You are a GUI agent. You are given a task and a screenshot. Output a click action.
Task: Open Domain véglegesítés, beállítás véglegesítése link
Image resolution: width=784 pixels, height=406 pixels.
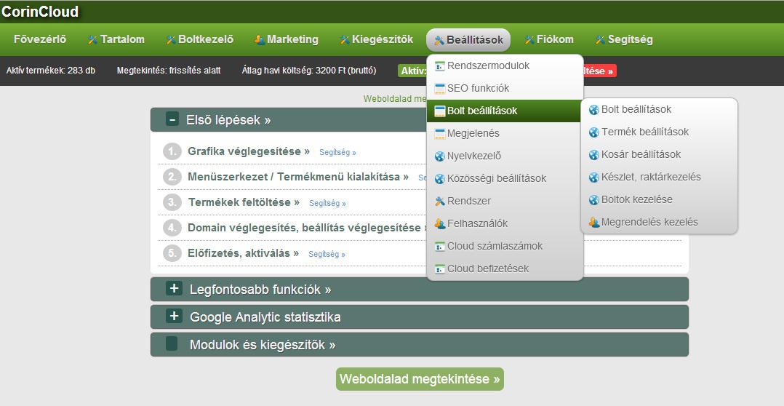click(307, 228)
